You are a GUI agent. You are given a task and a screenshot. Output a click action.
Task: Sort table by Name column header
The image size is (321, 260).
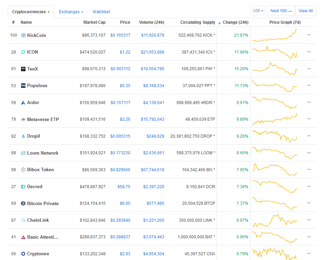(x=26, y=22)
